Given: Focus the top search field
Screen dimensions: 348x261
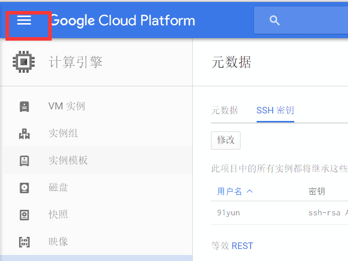Looking at the screenshot, I should (x=301, y=20).
